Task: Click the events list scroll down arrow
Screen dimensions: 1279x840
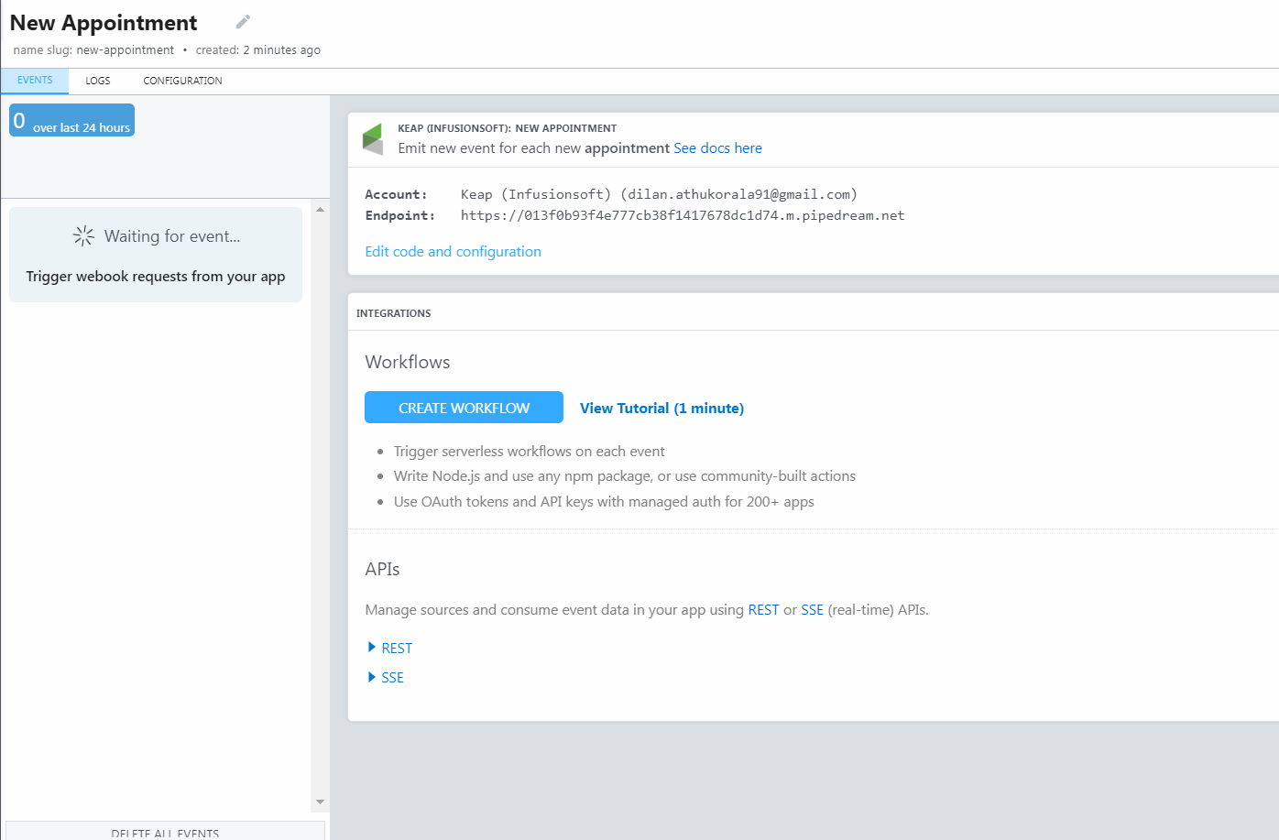Action: pyautogui.click(x=320, y=802)
